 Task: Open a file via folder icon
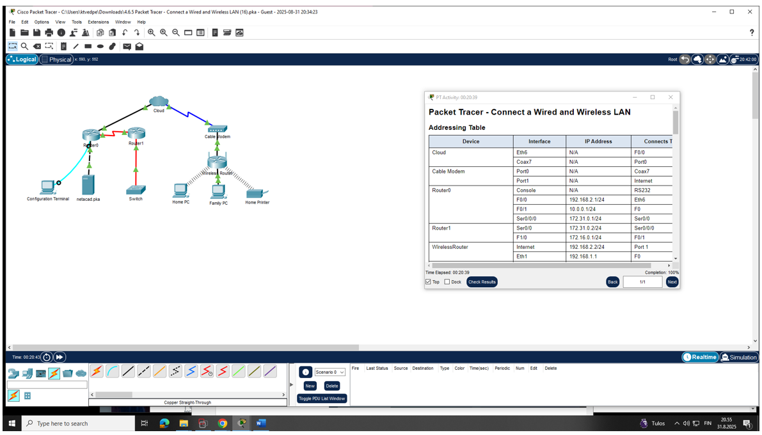[24, 33]
